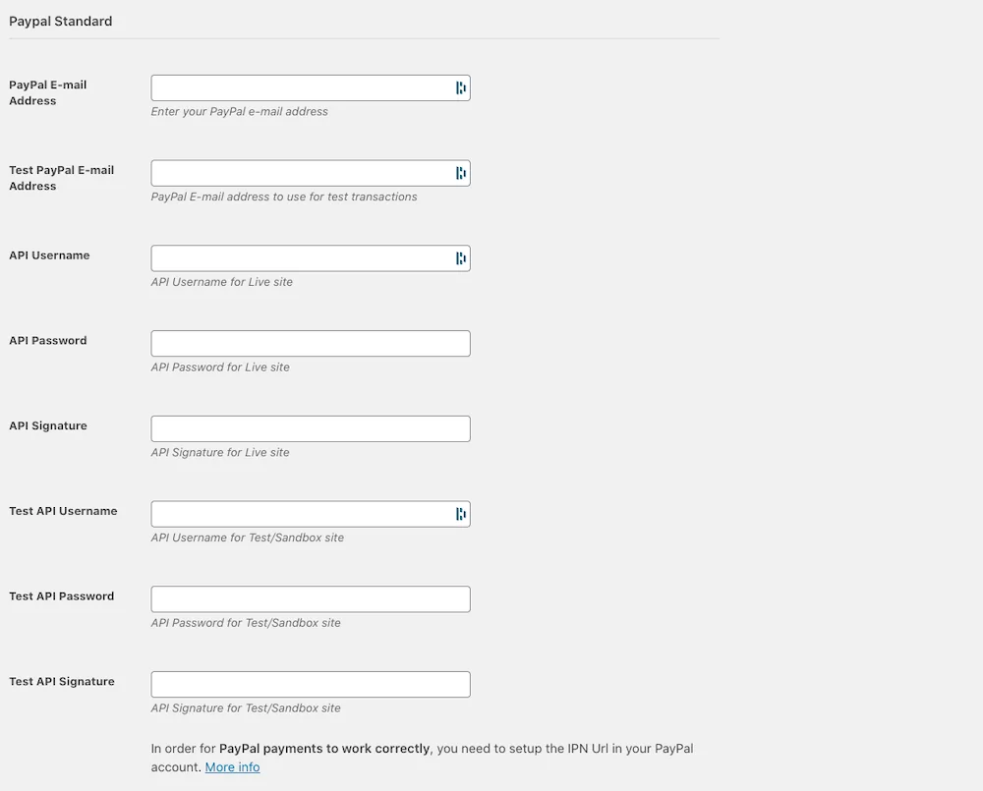The height and width of the screenshot is (791, 983).
Task: Click into the API Username text box
Action: click(x=311, y=258)
